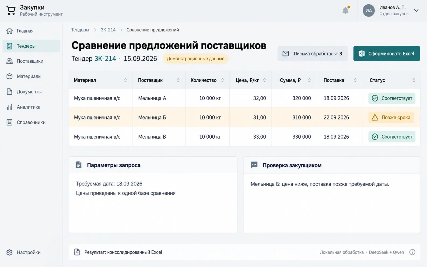Screen dimensions: 427x267
Task: Click the Настройки gear icon
Action: 9,252
